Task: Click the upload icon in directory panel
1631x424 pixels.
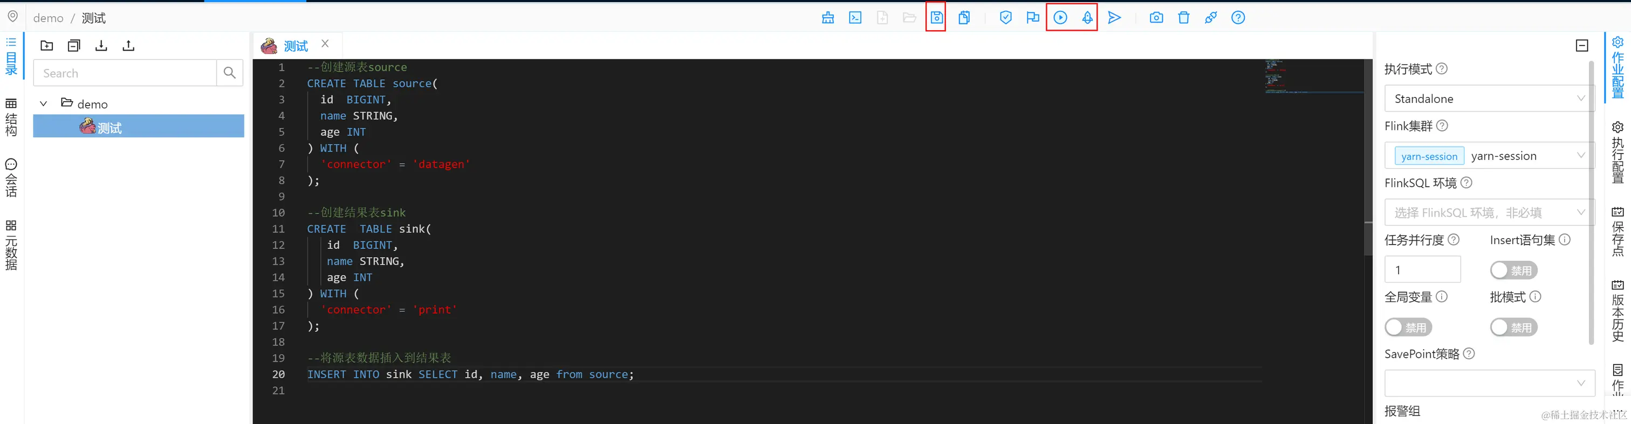Action: coord(128,46)
